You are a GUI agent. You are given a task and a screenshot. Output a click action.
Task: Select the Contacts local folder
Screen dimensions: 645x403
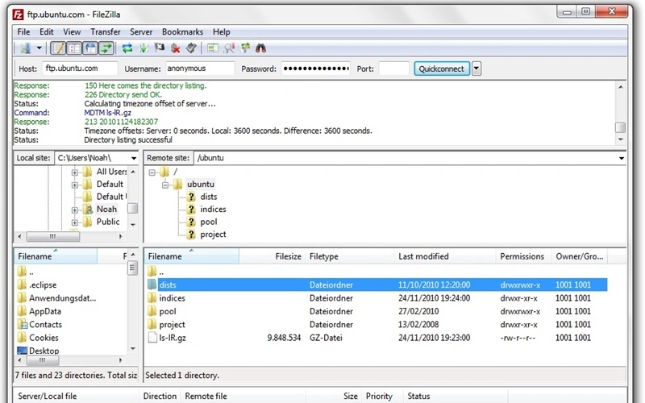pos(45,325)
